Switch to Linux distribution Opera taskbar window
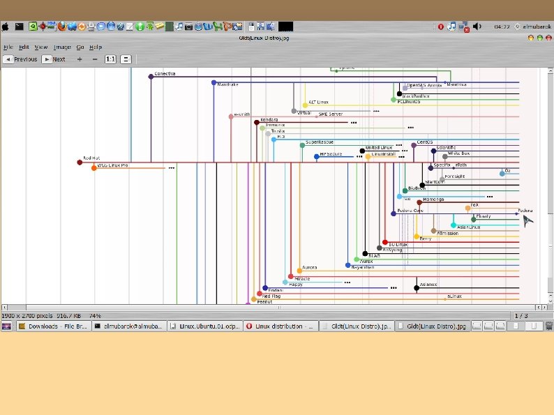Viewport: 554px width, 415px height. [281, 326]
